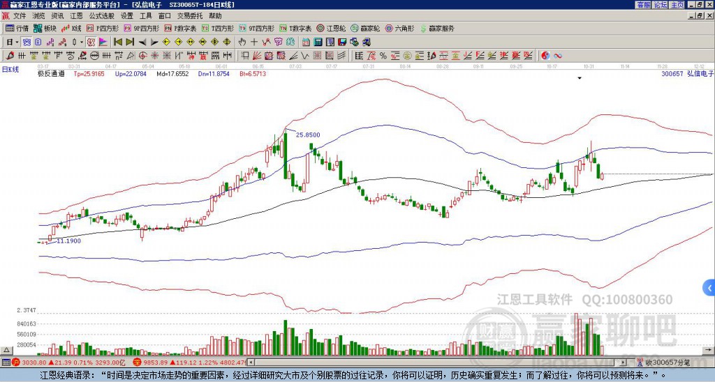Open the P数字表 number table
The height and width of the screenshot is (382, 715).
[181, 28]
